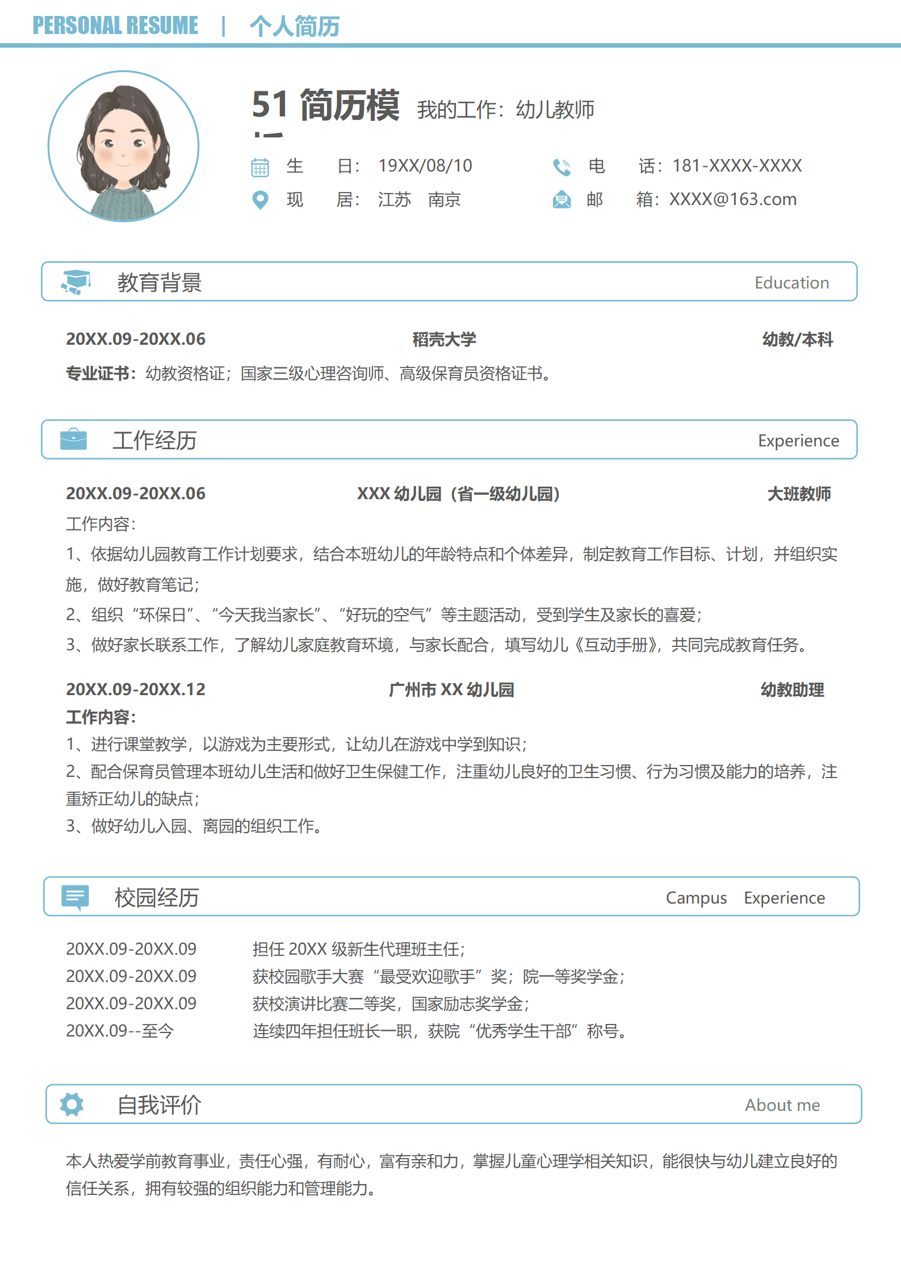The width and height of the screenshot is (901, 1275).
Task: Click the 本人热爱学前教育事业 paragraph
Action: (452, 1174)
